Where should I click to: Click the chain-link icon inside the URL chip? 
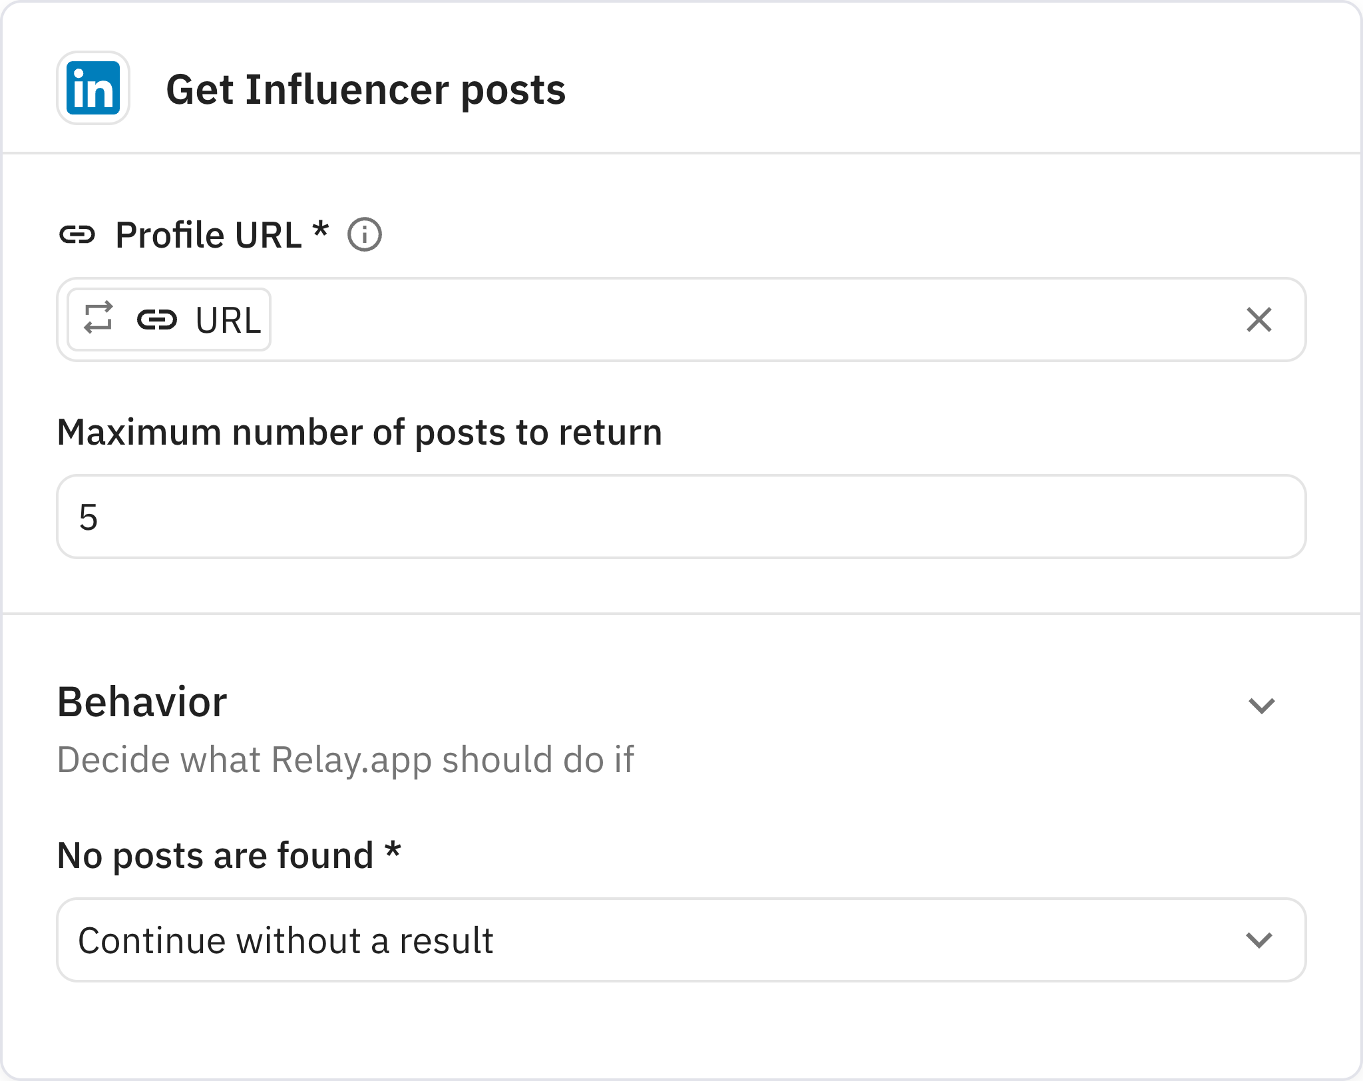(x=158, y=320)
